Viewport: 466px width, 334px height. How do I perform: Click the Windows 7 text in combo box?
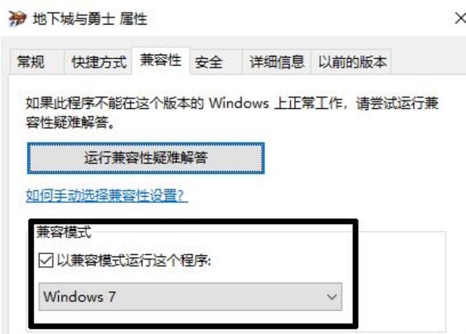(79, 297)
